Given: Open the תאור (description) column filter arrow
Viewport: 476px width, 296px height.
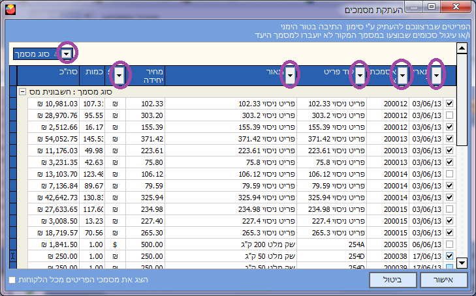Looking at the screenshot, I should [x=291, y=76].
